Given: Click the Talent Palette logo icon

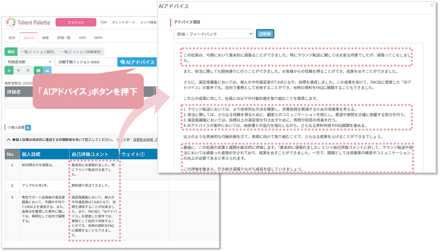Looking at the screenshot, I should click(11, 22).
